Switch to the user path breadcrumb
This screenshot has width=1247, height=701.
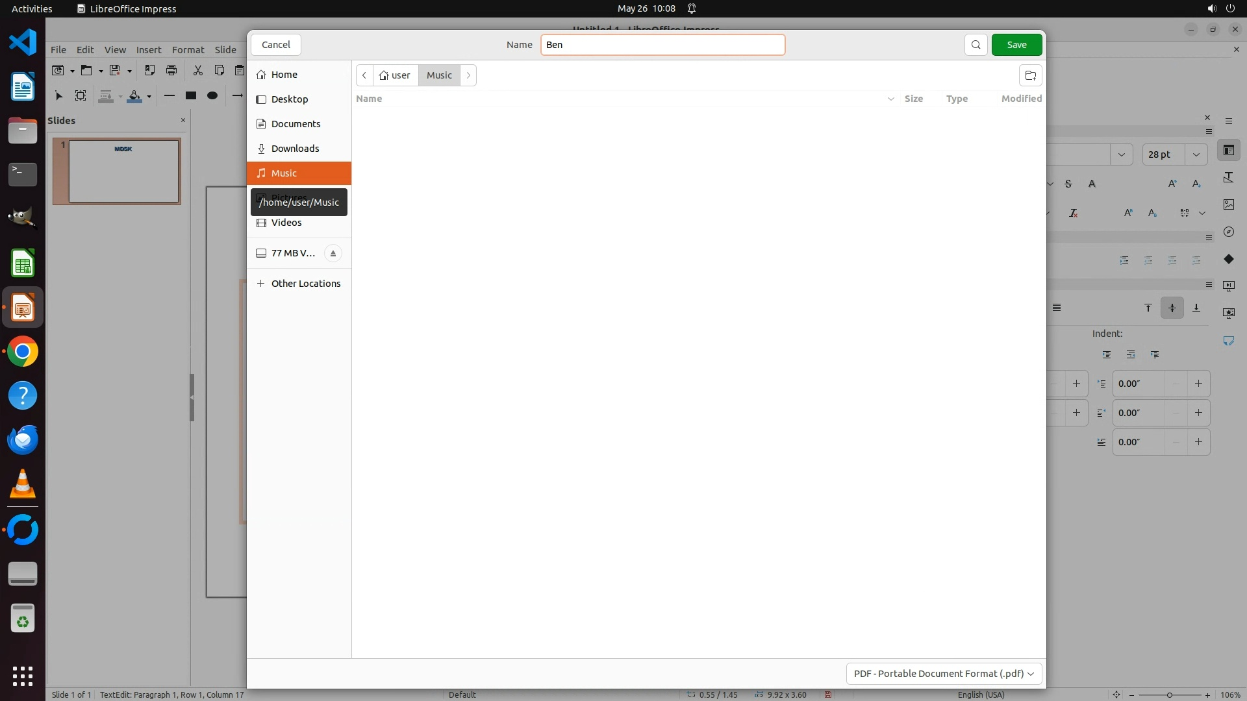[x=396, y=75]
